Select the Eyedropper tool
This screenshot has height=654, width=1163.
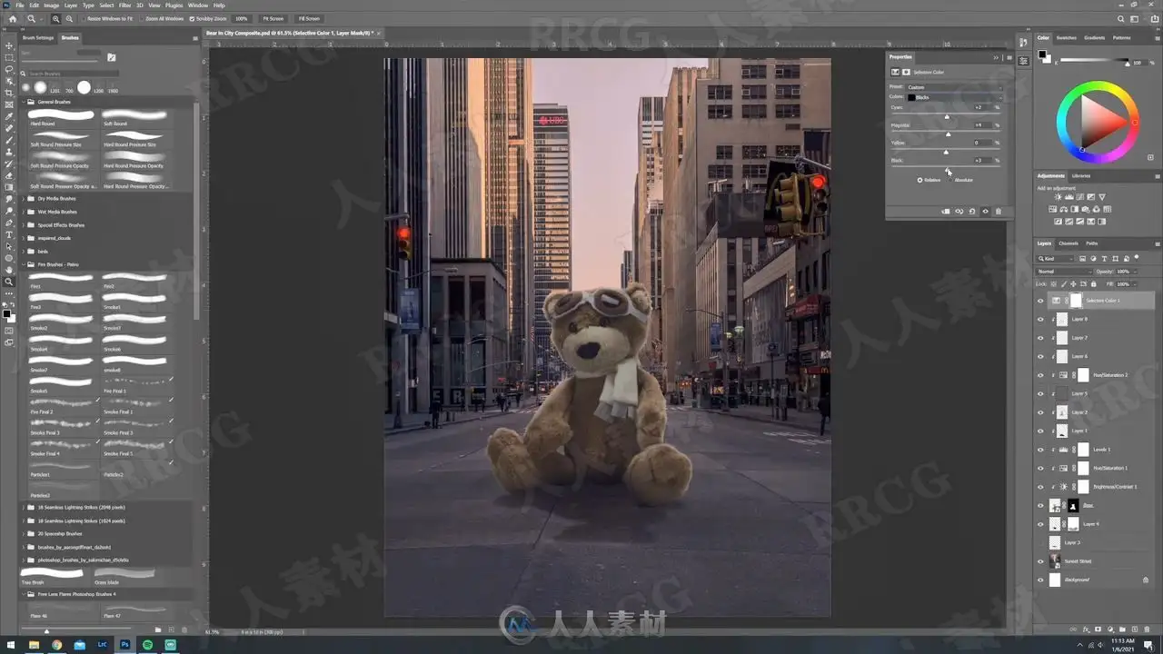point(9,116)
